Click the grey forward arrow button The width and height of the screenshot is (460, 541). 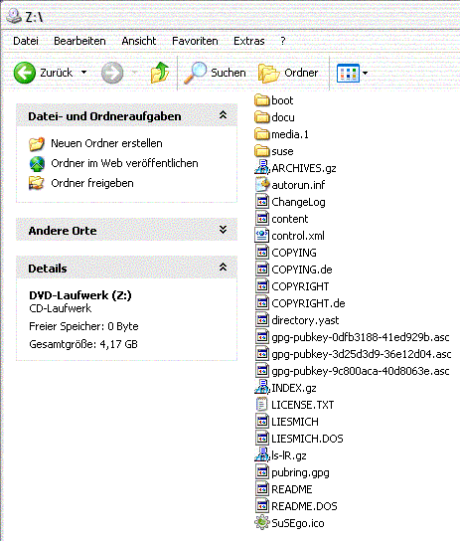coord(112,73)
